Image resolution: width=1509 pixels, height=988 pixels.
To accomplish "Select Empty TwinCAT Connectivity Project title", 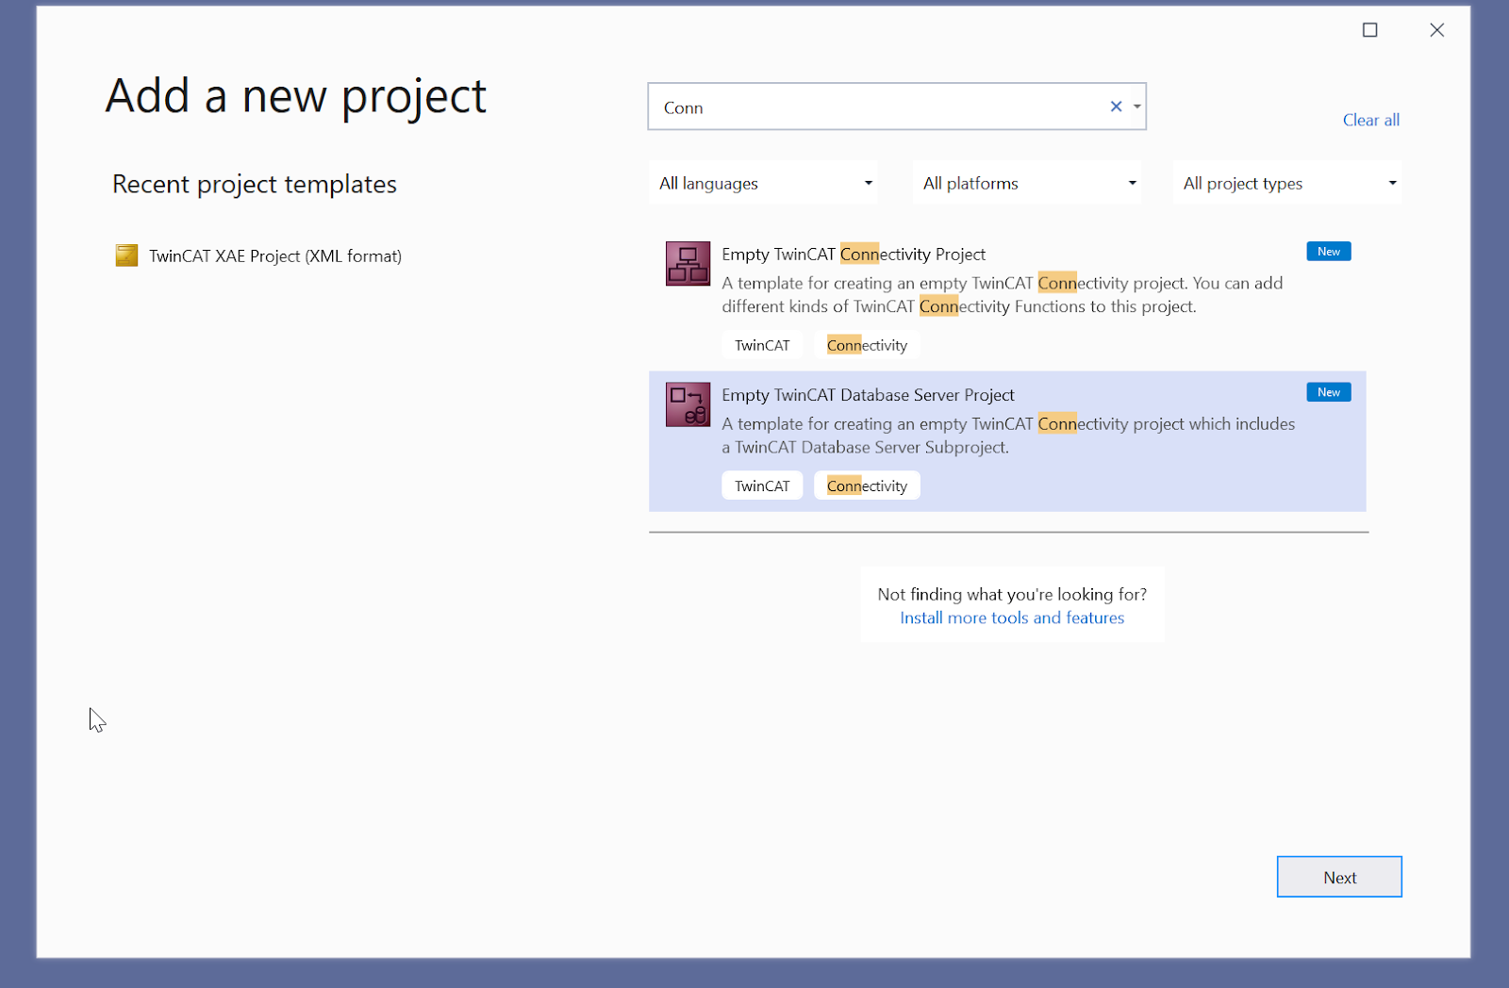I will pyautogui.click(x=854, y=254).
